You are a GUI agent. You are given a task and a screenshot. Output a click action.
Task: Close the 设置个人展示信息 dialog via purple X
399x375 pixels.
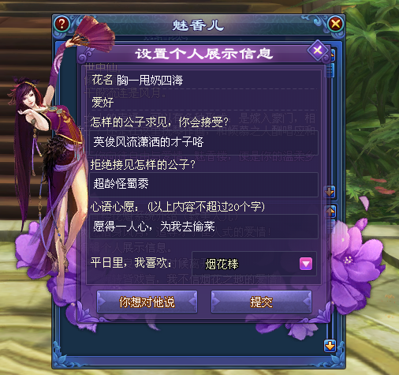318,51
